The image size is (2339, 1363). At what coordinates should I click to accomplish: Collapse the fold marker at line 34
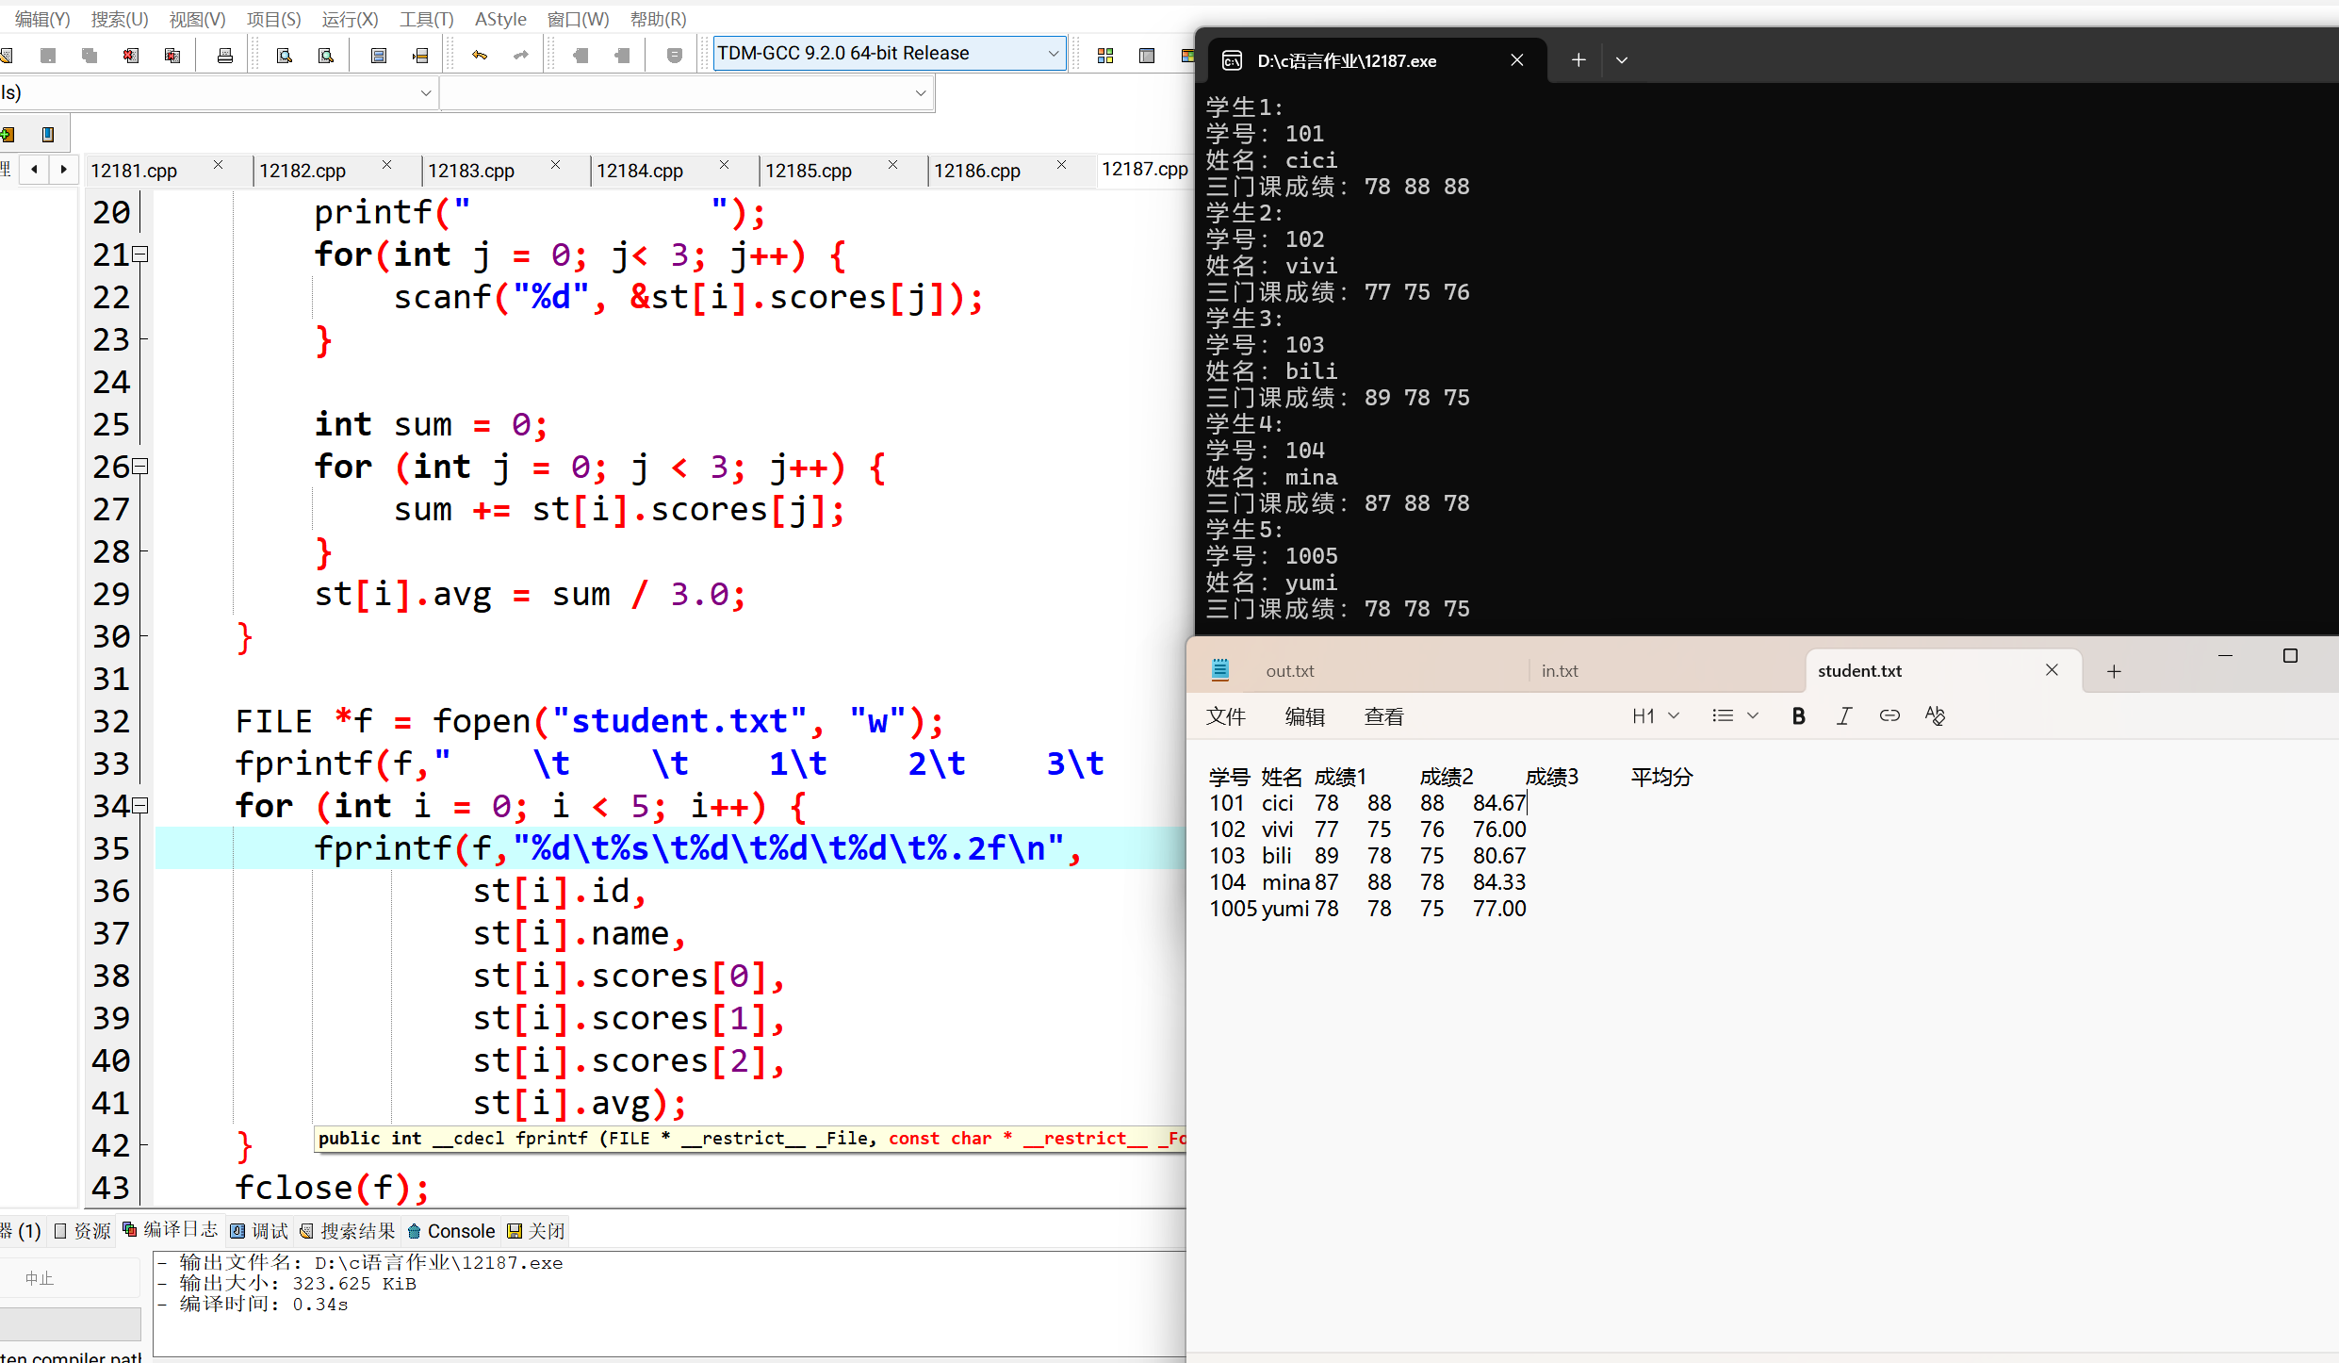(x=140, y=806)
